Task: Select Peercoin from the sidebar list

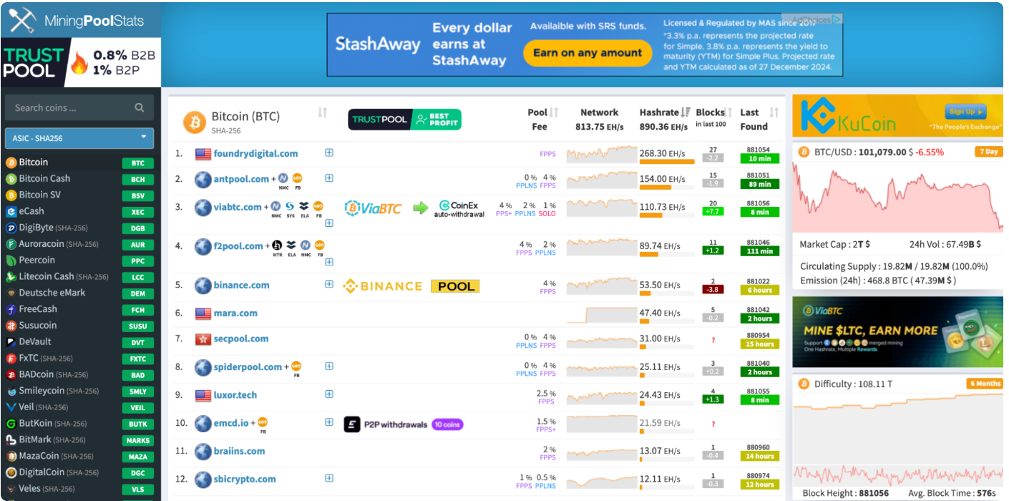Action: coord(36,261)
